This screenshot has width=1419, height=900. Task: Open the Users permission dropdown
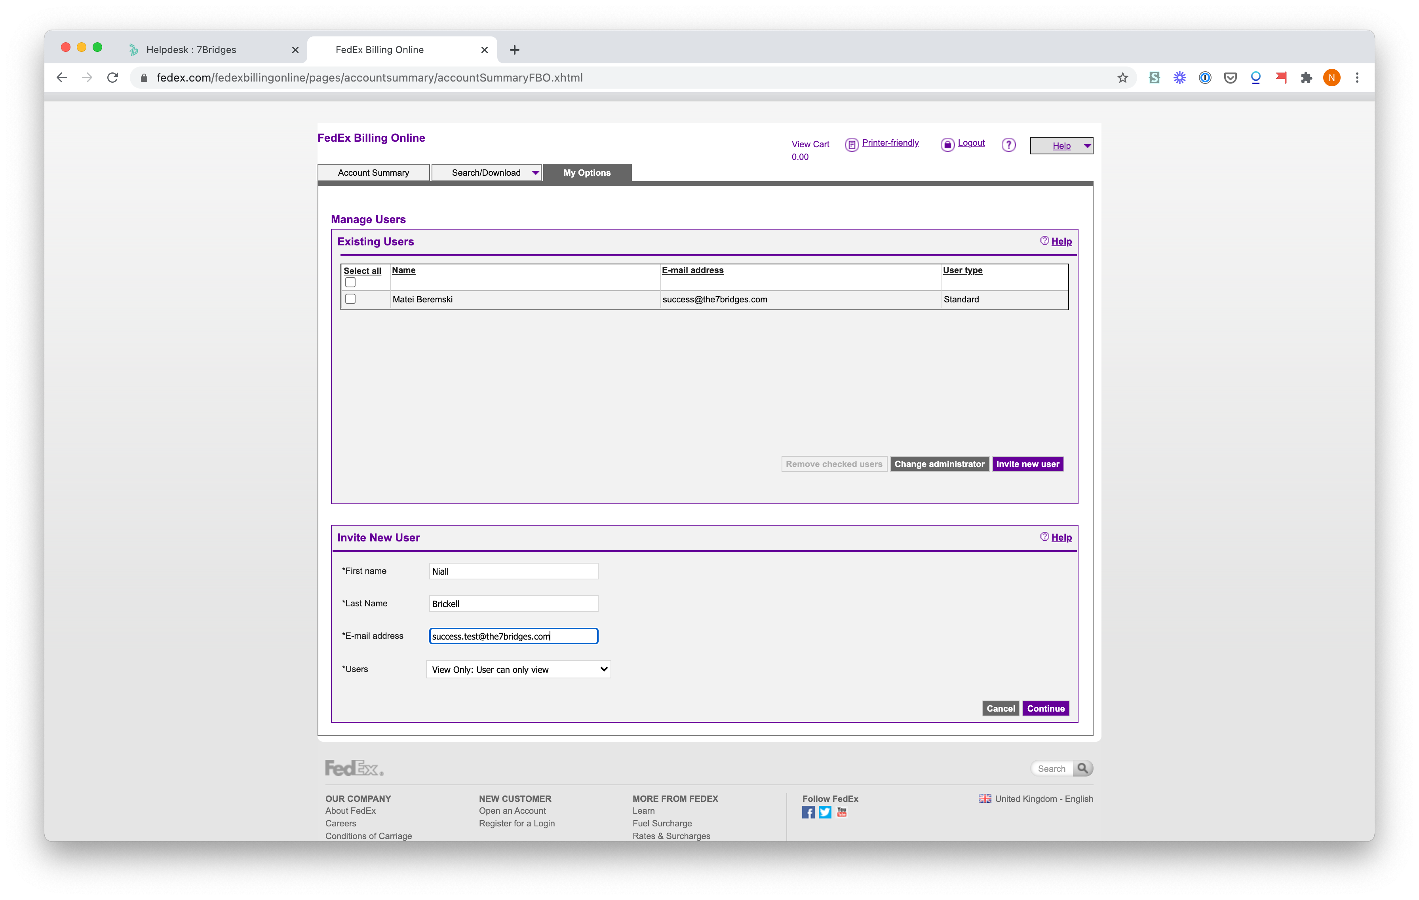(518, 669)
